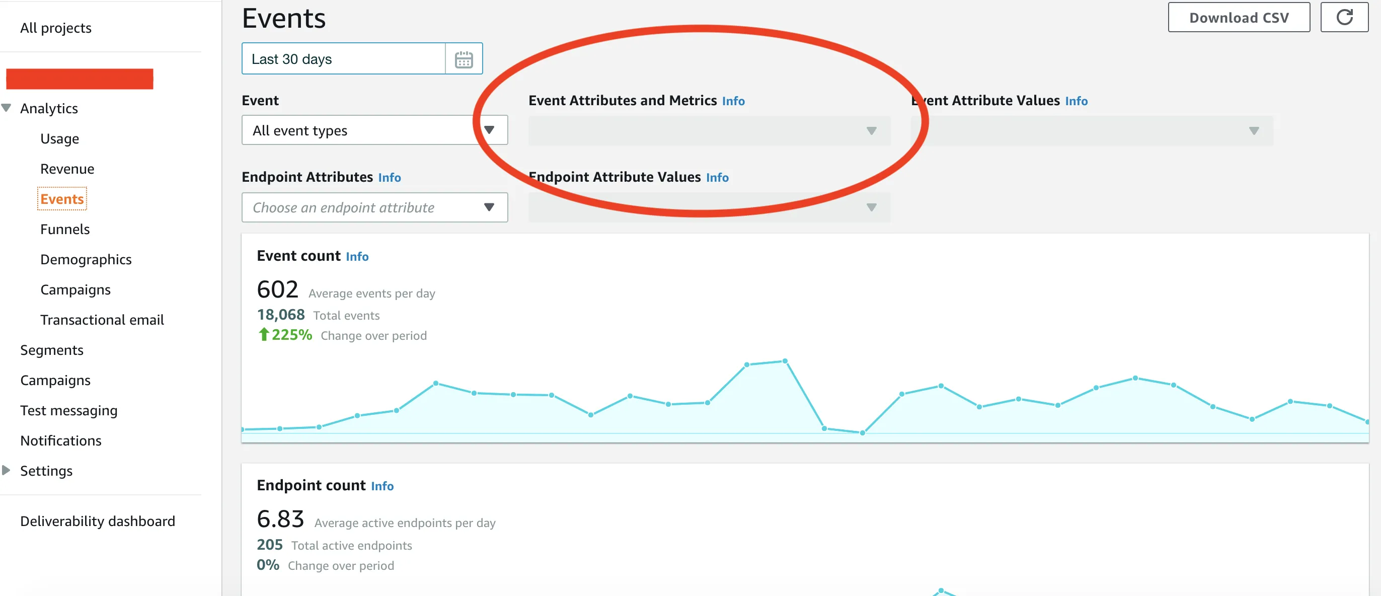Click the Download CSV button

coord(1239,17)
